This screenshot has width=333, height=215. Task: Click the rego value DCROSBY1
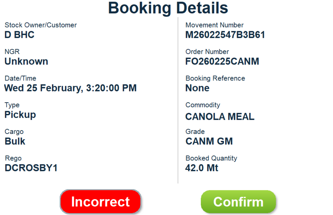(31, 168)
